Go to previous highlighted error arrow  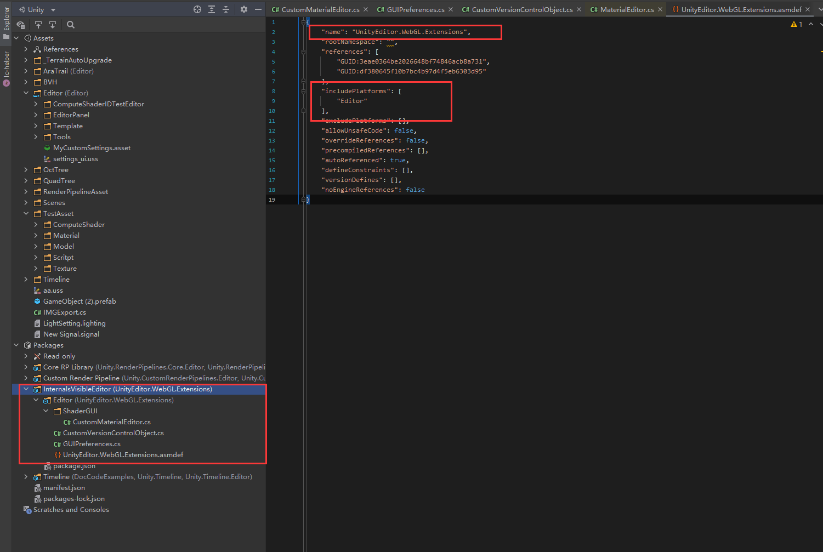click(x=811, y=24)
